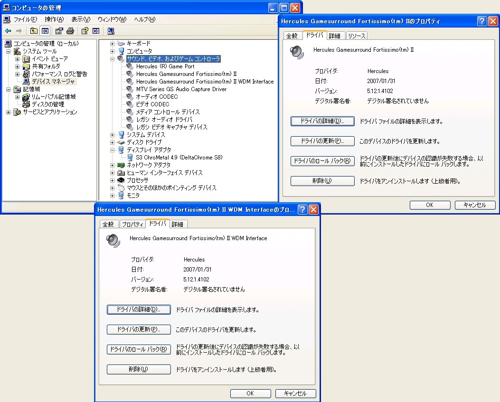Click the 共有フォルダ folder icon
Viewport: 500px width, 402px height.
[x=26, y=66]
